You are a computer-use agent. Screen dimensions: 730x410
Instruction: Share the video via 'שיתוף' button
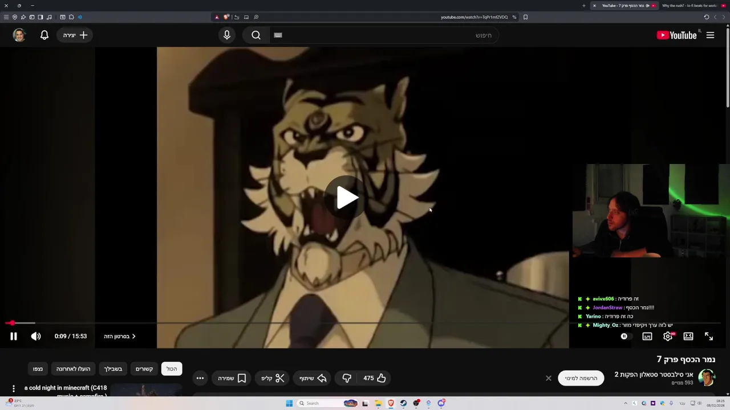coord(313,378)
